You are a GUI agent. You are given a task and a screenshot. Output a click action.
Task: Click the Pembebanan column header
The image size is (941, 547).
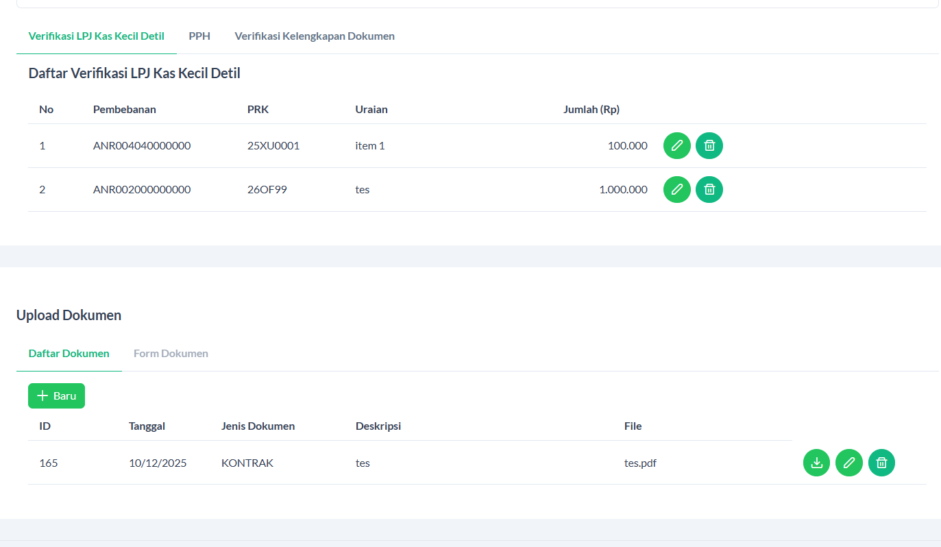[125, 109]
